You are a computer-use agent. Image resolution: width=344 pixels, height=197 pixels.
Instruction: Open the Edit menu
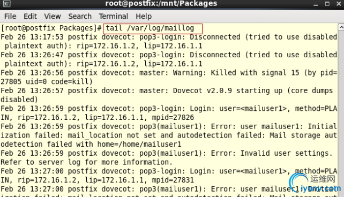[30, 17]
